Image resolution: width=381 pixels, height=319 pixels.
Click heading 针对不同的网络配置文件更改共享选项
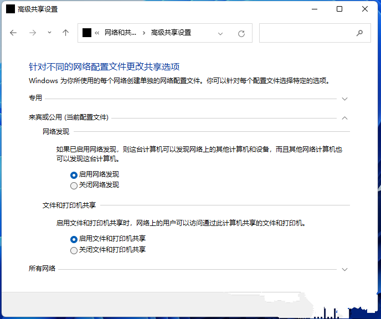click(x=104, y=66)
